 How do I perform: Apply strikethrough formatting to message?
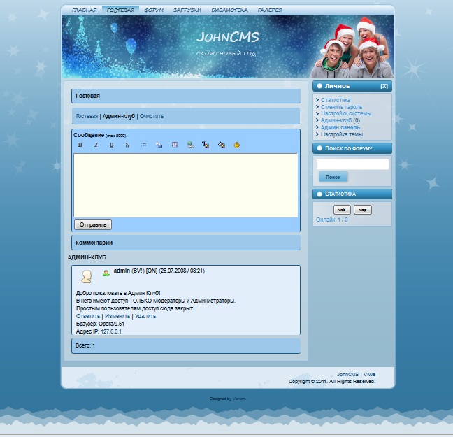pos(127,145)
